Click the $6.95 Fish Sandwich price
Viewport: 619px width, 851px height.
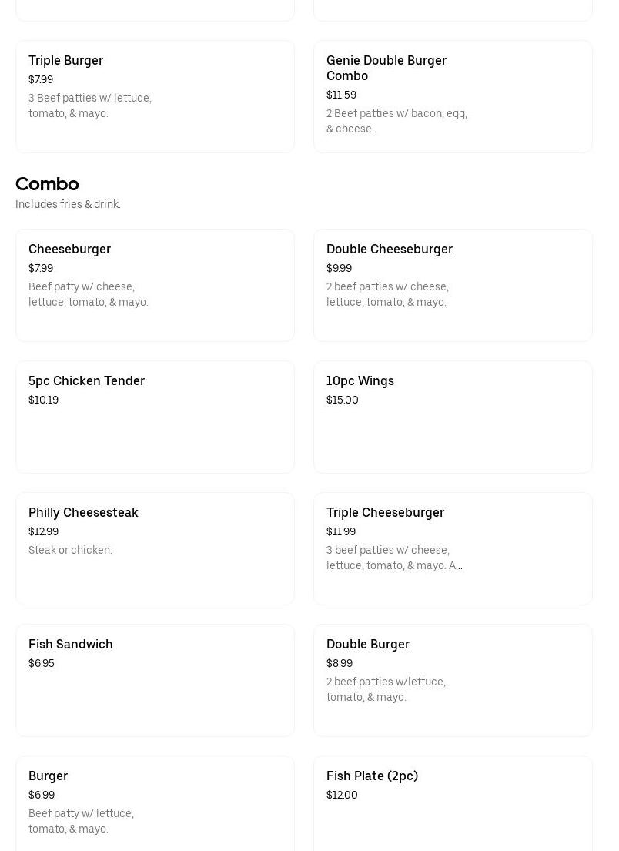point(42,664)
